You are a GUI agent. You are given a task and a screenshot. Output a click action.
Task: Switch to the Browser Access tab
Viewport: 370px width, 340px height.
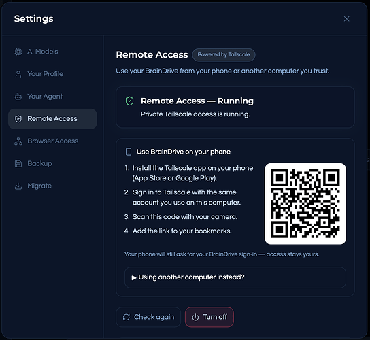[x=52, y=141]
